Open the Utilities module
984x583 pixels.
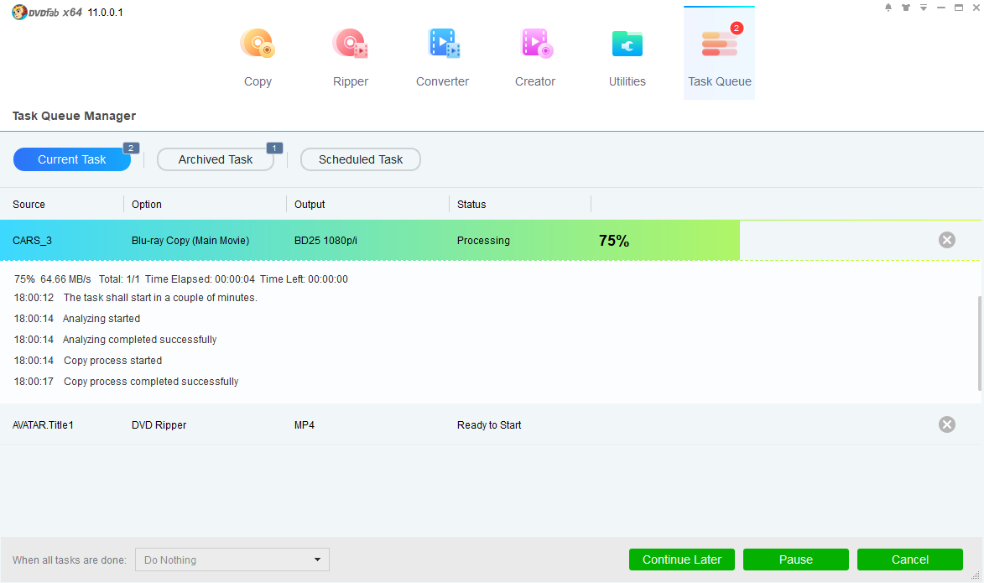627,58
